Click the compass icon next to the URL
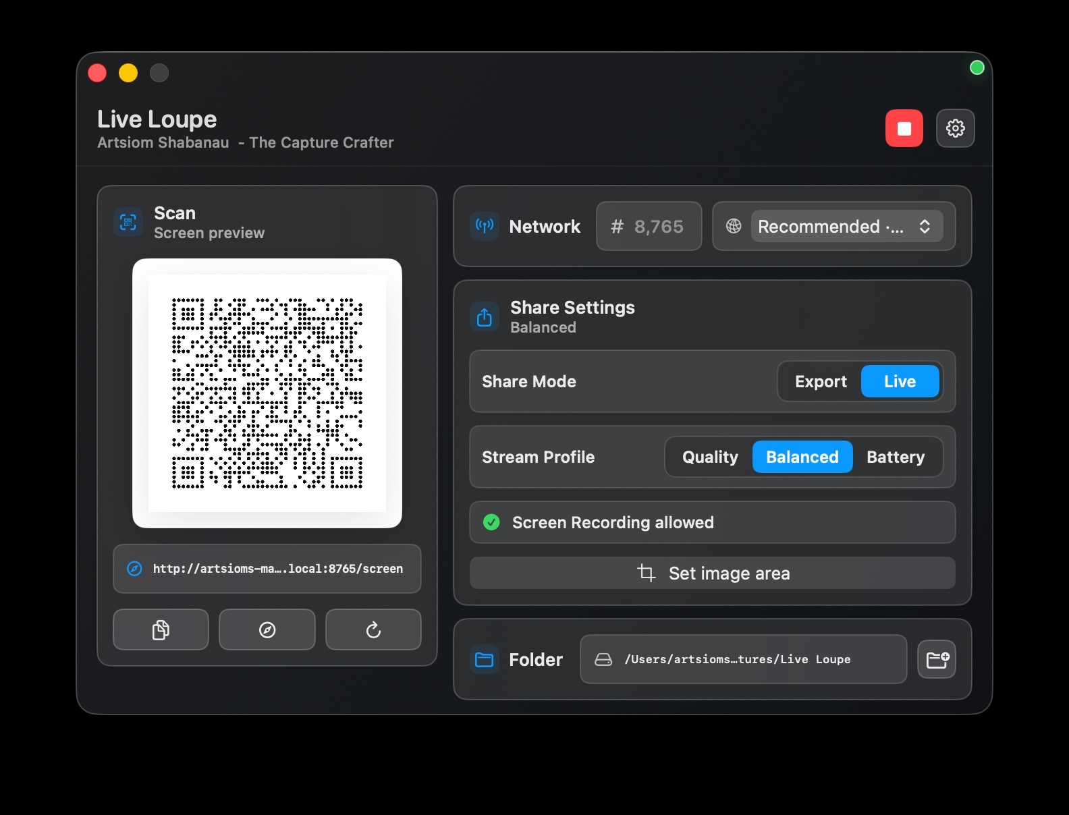 pyautogui.click(x=134, y=569)
